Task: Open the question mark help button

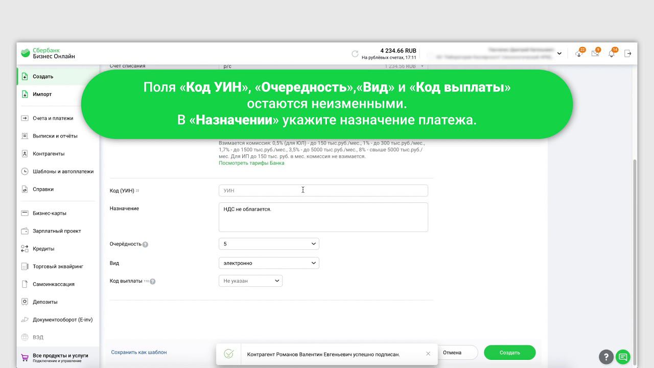Action: tap(605, 357)
